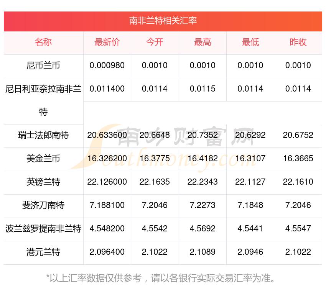Select the 昨收 column header

pyautogui.click(x=297, y=43)
